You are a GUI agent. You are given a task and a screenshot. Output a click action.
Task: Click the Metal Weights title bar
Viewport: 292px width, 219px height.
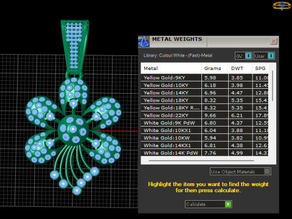(209, 41)
